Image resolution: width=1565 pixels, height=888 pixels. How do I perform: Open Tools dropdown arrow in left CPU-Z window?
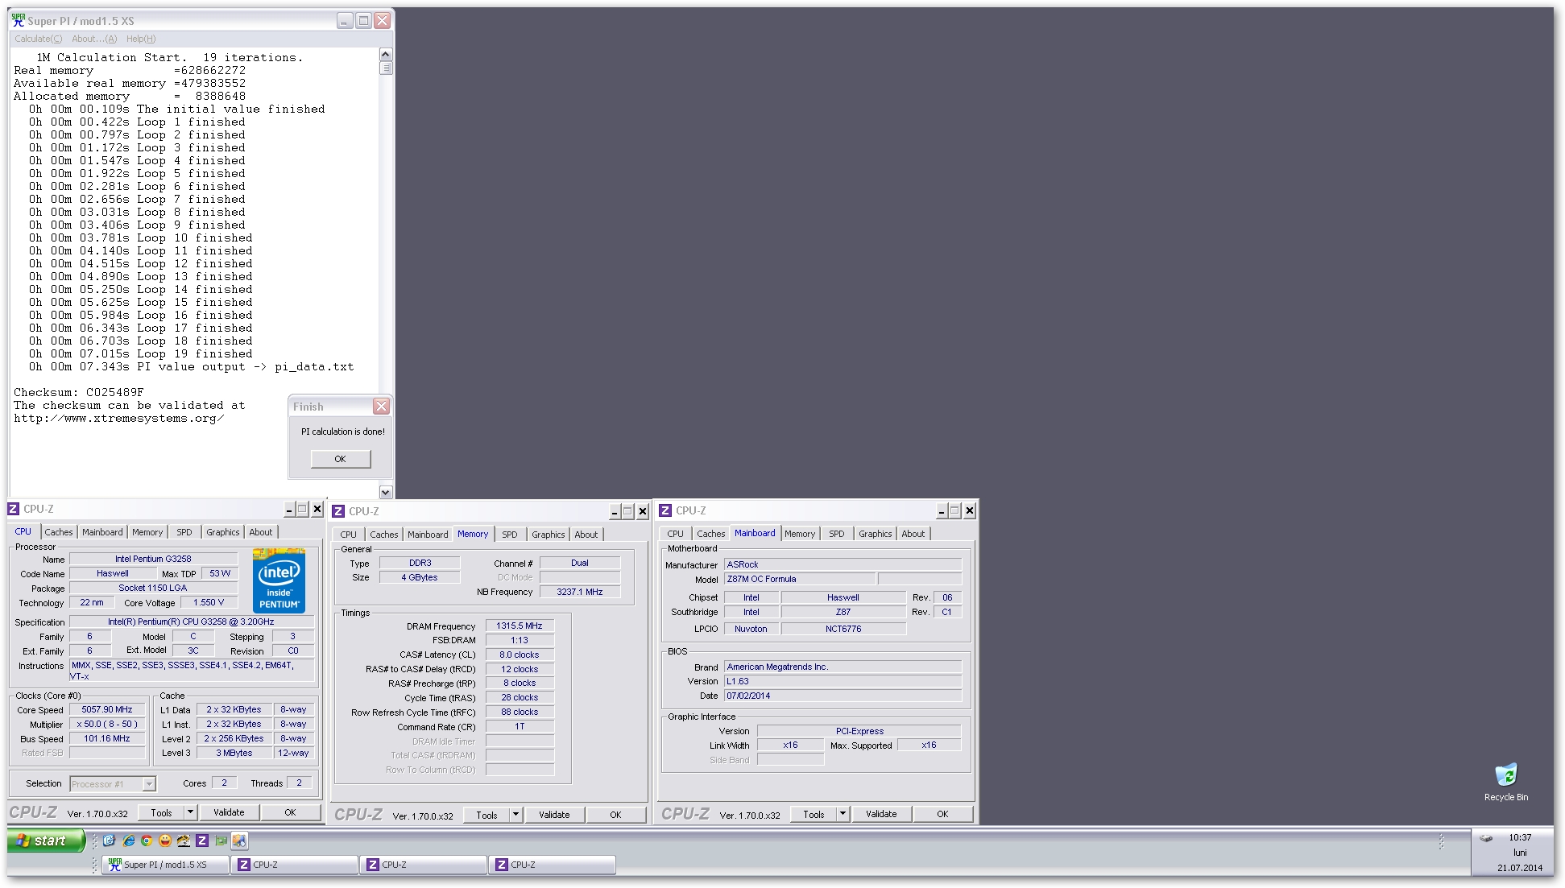[190, 812]
